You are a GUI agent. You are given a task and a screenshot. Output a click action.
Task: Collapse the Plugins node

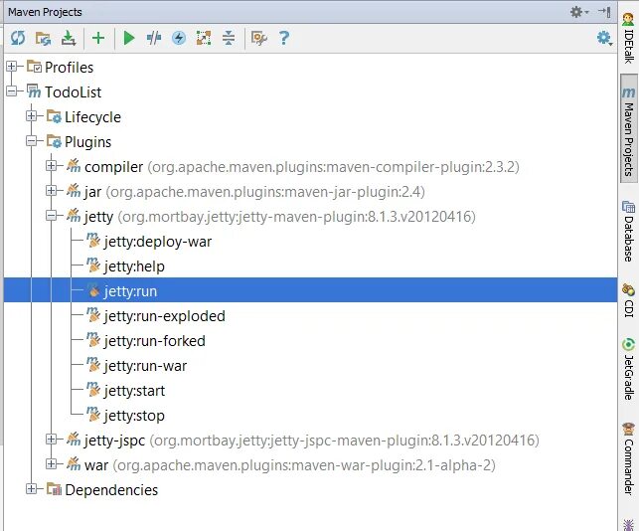point(32,141)
